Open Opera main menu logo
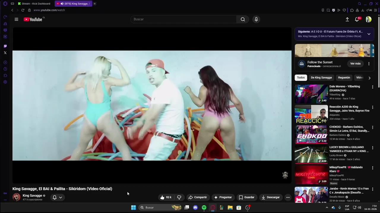380x213 pixels. tap(5, 4)
